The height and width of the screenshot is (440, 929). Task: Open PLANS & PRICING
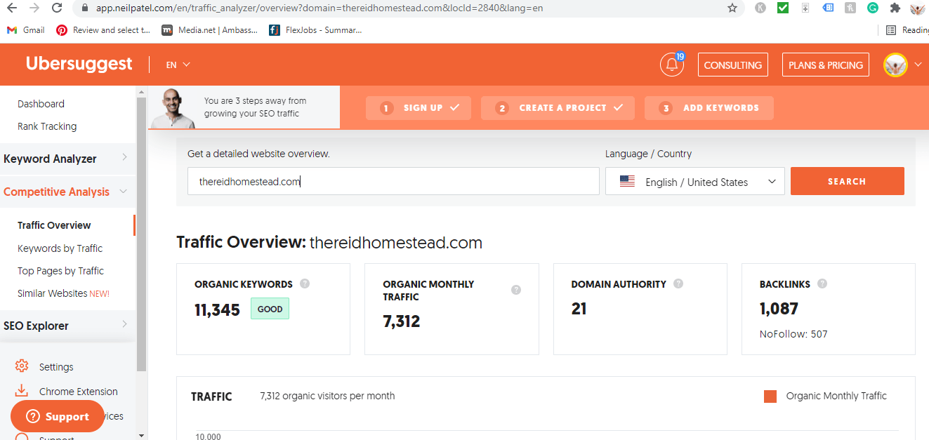(826, 65)
